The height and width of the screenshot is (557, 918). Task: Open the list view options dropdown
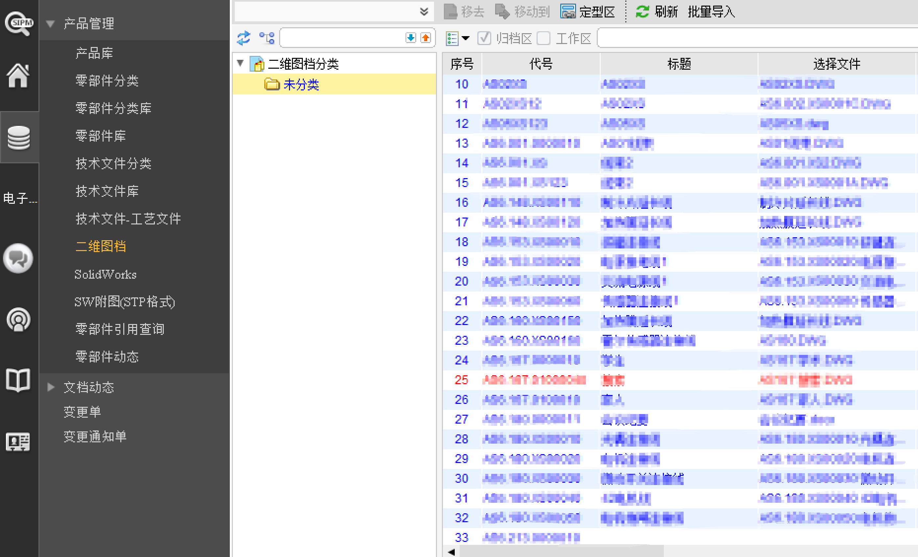465,38
